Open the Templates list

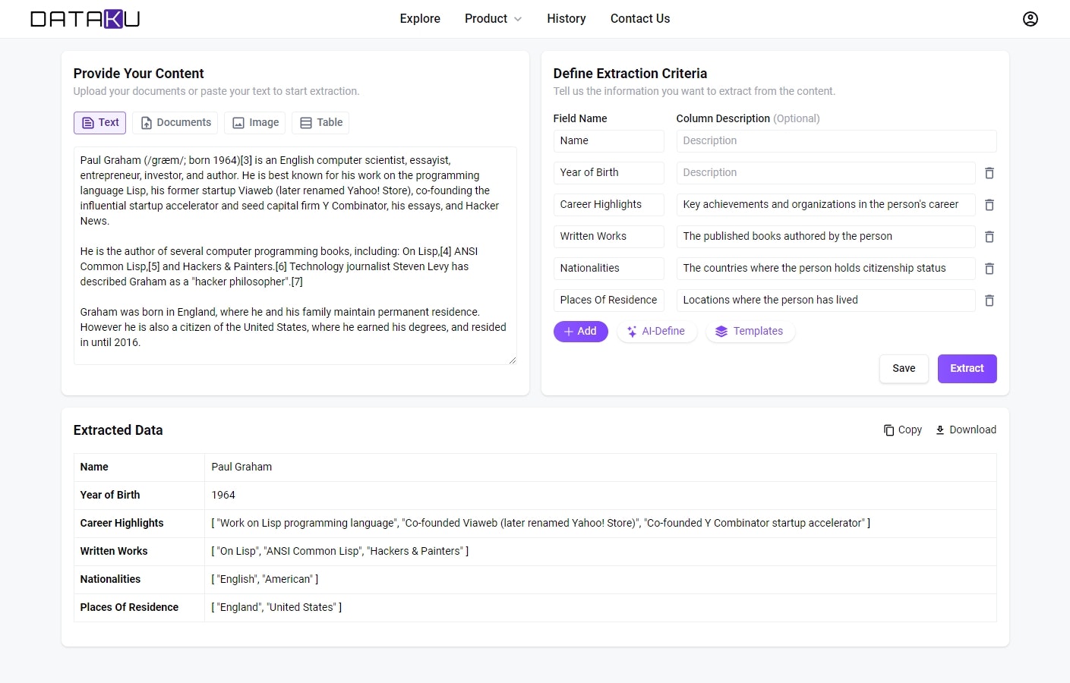point(750,332)
